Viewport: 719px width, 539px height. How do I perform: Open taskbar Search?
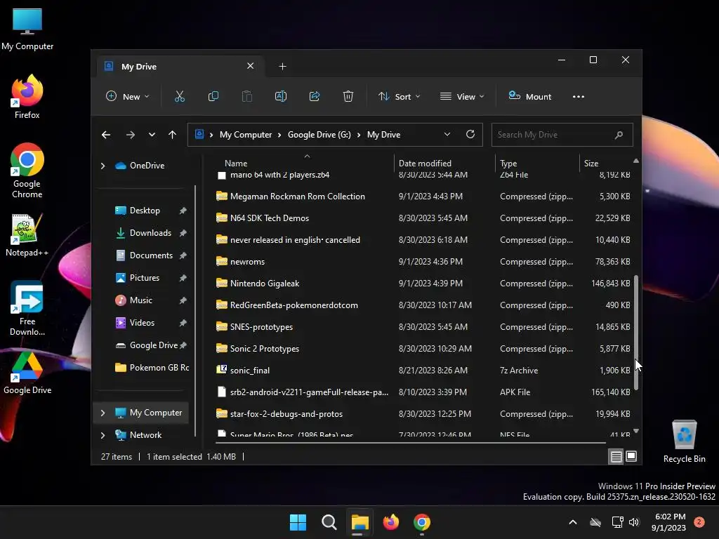click(x=329, y=522)
